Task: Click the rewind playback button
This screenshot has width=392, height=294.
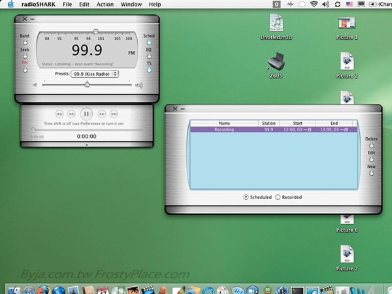Action: (71, 114)
